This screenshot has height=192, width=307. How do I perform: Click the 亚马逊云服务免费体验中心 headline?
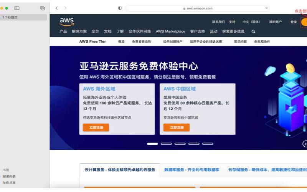tap(139, 66)
